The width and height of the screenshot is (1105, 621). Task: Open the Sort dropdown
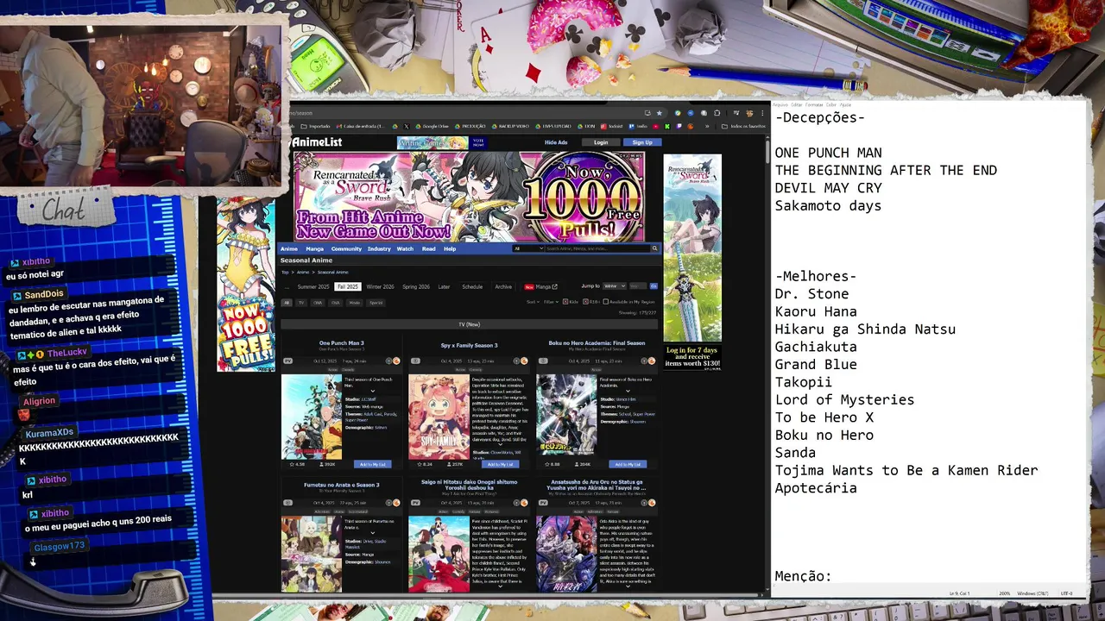coord(533,302)
